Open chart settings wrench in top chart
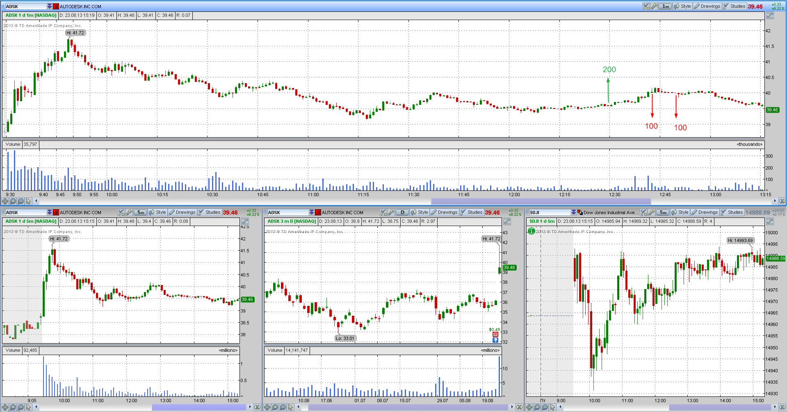The height and width of the screenshot is (412, 787). point(654,6)
